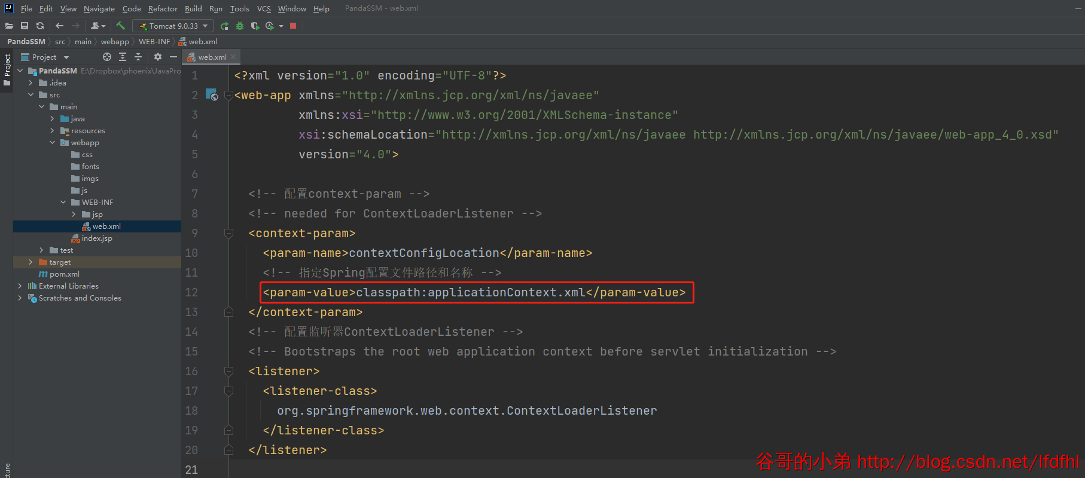
Task: Rerun Tomcat with the green reload icon
Action: click(224, 26)
